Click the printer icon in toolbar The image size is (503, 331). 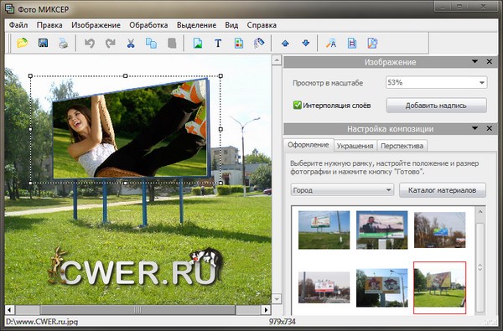click(x=64, y=44)
